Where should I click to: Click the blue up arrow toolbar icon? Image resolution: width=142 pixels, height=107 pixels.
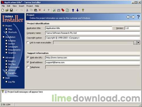click(73, 10)
